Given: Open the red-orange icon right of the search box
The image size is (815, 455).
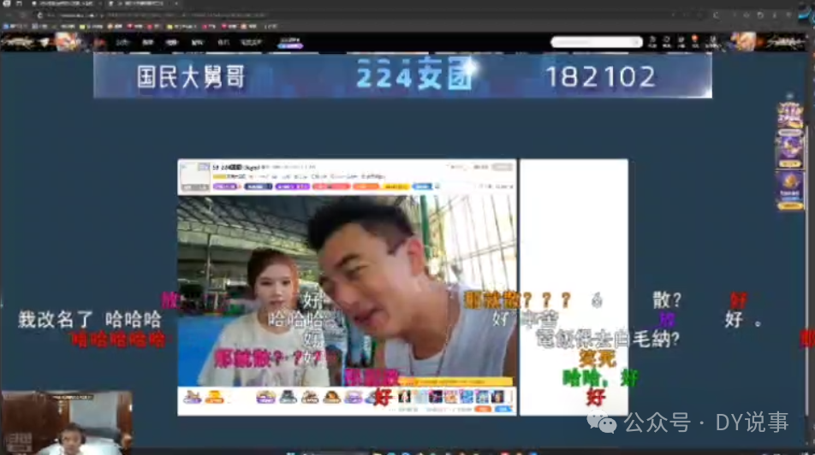Looking at the screenshot, I should (695, 42).
